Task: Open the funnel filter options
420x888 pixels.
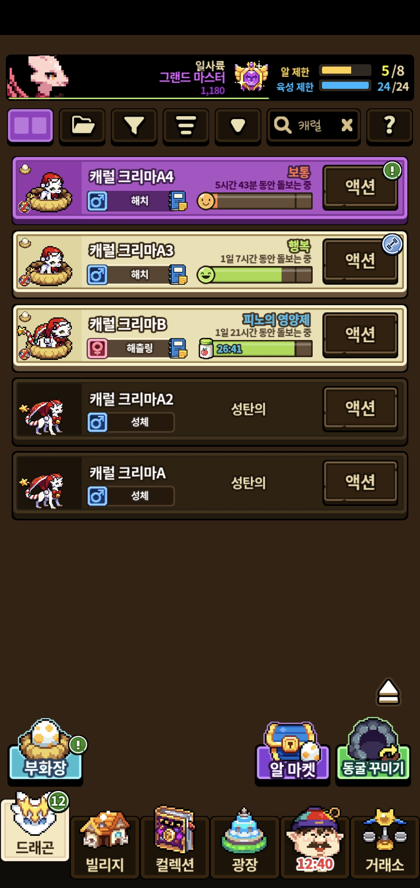Action: [134, 126]
